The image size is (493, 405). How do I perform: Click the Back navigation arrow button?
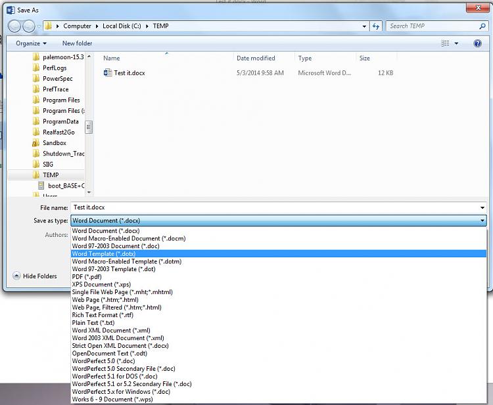14,26
